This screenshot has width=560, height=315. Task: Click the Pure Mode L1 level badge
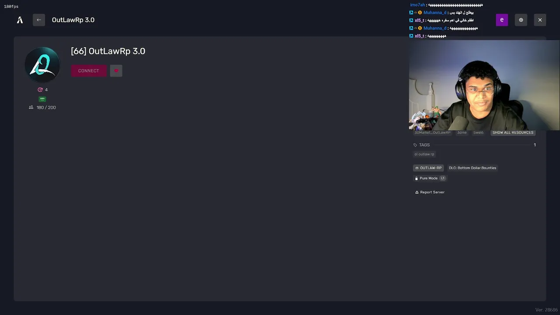pyautogui.click(x=443, y=178)
